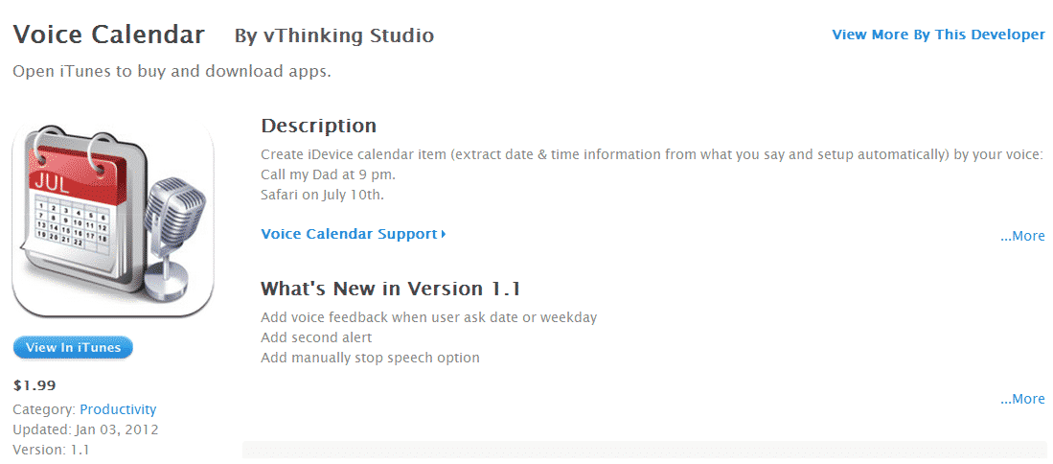Viewport: 1053px width, 464px height.
Task: Click the Open iTunes to buy text
Action: pyautogui.click(x=172, y=72)
